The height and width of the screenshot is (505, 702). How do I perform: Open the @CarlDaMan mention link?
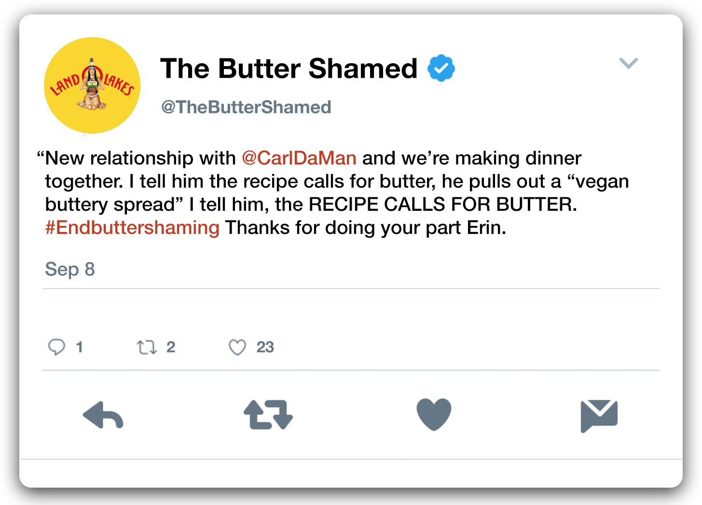tap(299, 158)
